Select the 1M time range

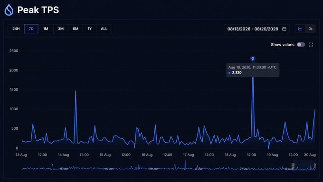46,29
